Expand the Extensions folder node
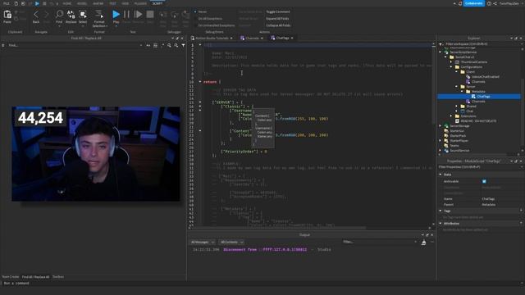 451,116
